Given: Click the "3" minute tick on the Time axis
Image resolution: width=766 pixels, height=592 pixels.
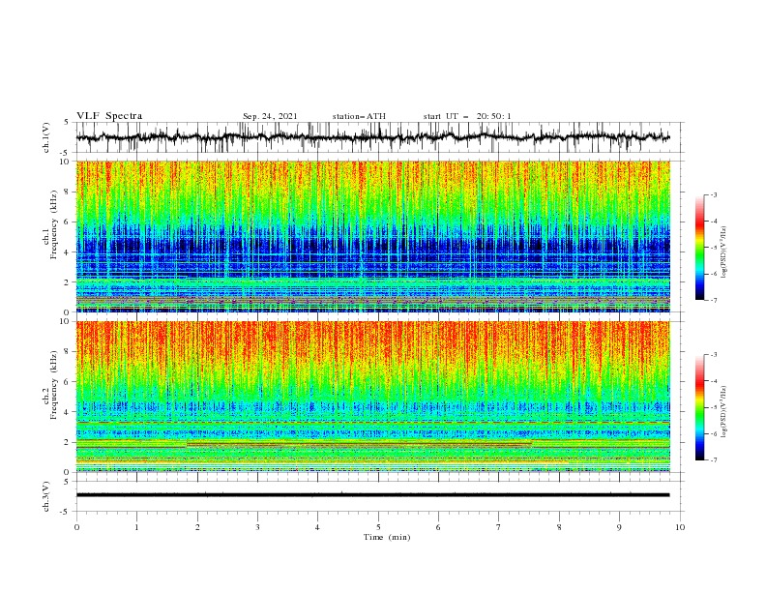Looking at the screenshot, I should [257, 527].
